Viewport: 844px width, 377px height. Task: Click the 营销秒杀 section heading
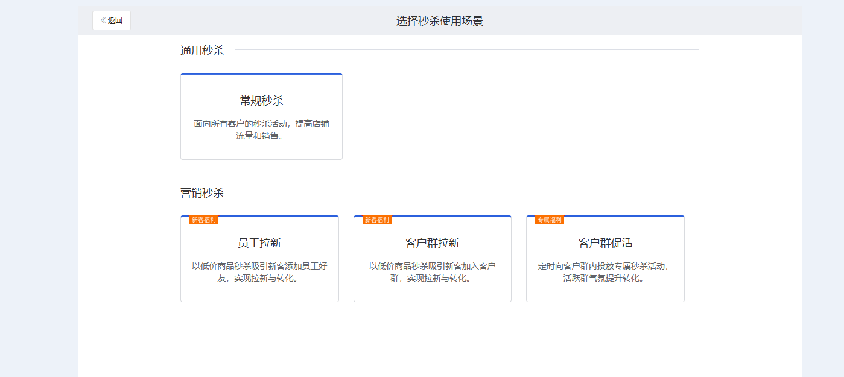pyautogui.click(x=202, y=193)
